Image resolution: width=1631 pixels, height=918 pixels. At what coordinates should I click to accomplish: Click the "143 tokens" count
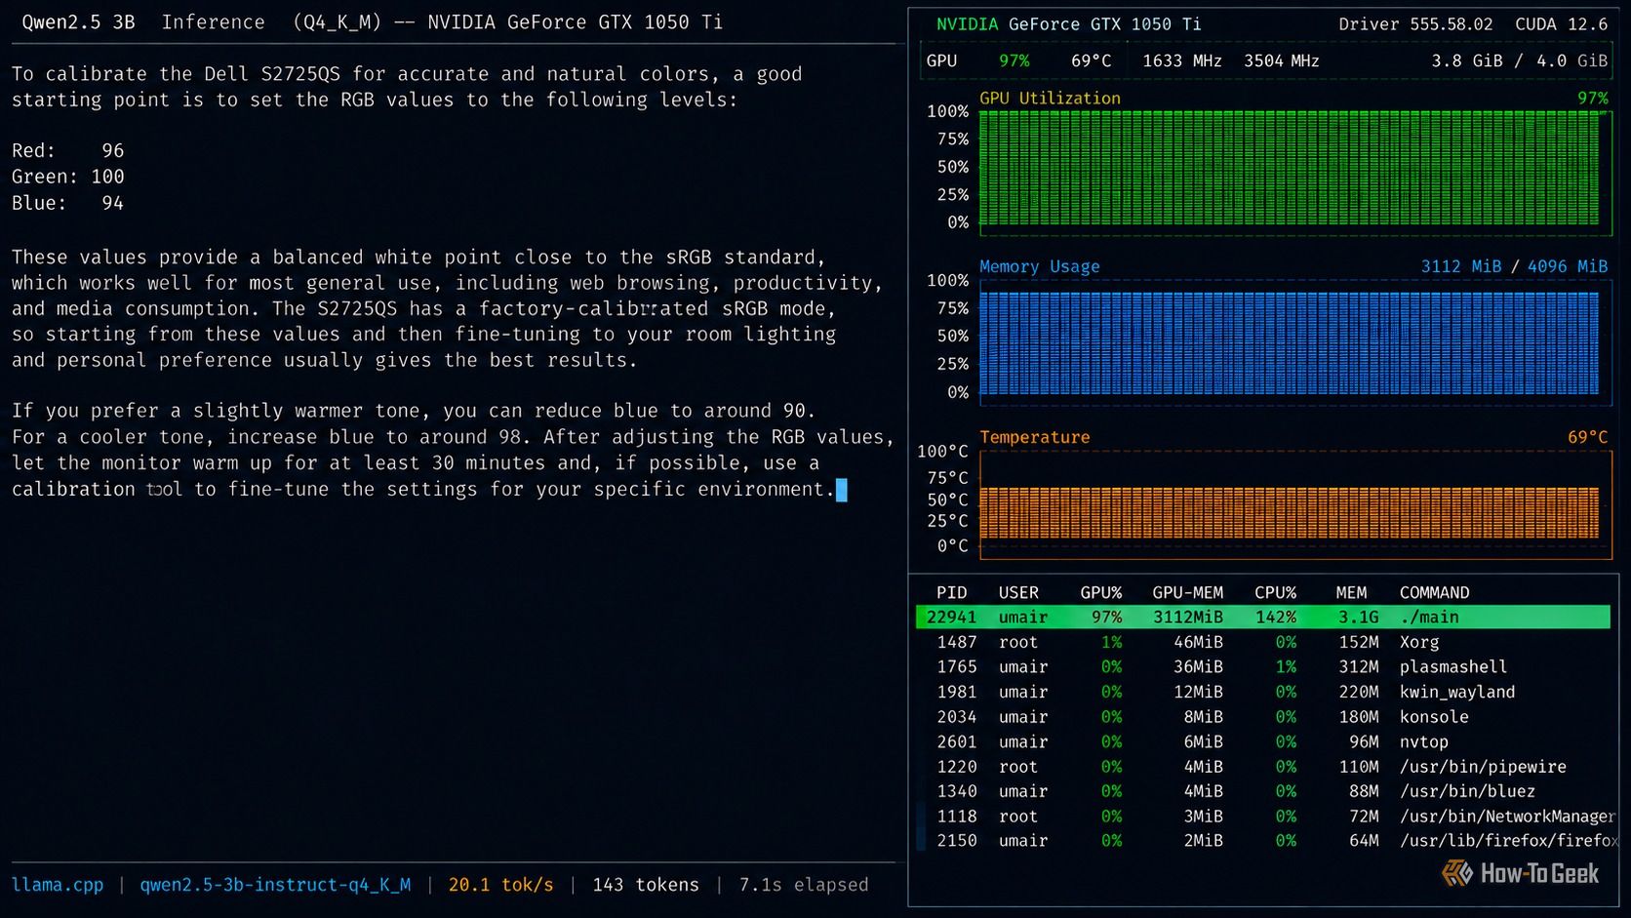646,885
